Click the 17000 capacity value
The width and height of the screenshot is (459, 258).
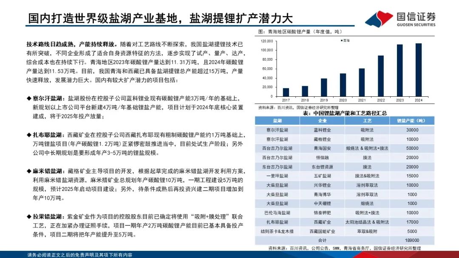point(412,222)
